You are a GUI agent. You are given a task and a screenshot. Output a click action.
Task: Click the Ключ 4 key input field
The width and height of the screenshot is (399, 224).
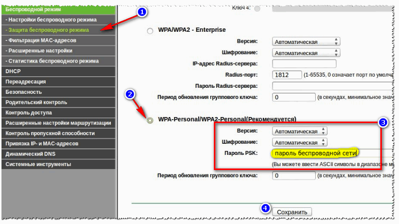coord(333,9)
